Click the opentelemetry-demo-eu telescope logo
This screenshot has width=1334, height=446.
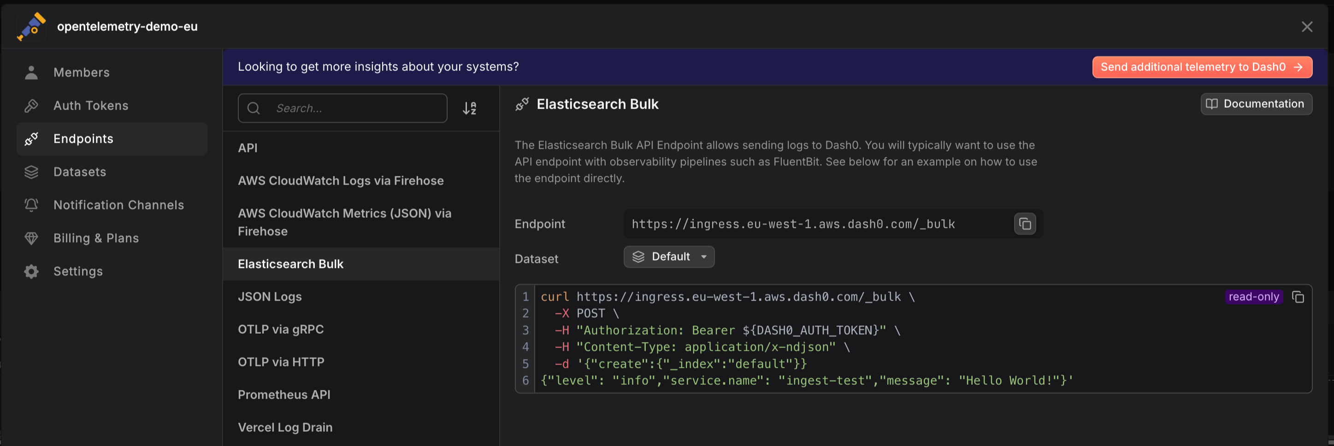[x=32, y=26]
